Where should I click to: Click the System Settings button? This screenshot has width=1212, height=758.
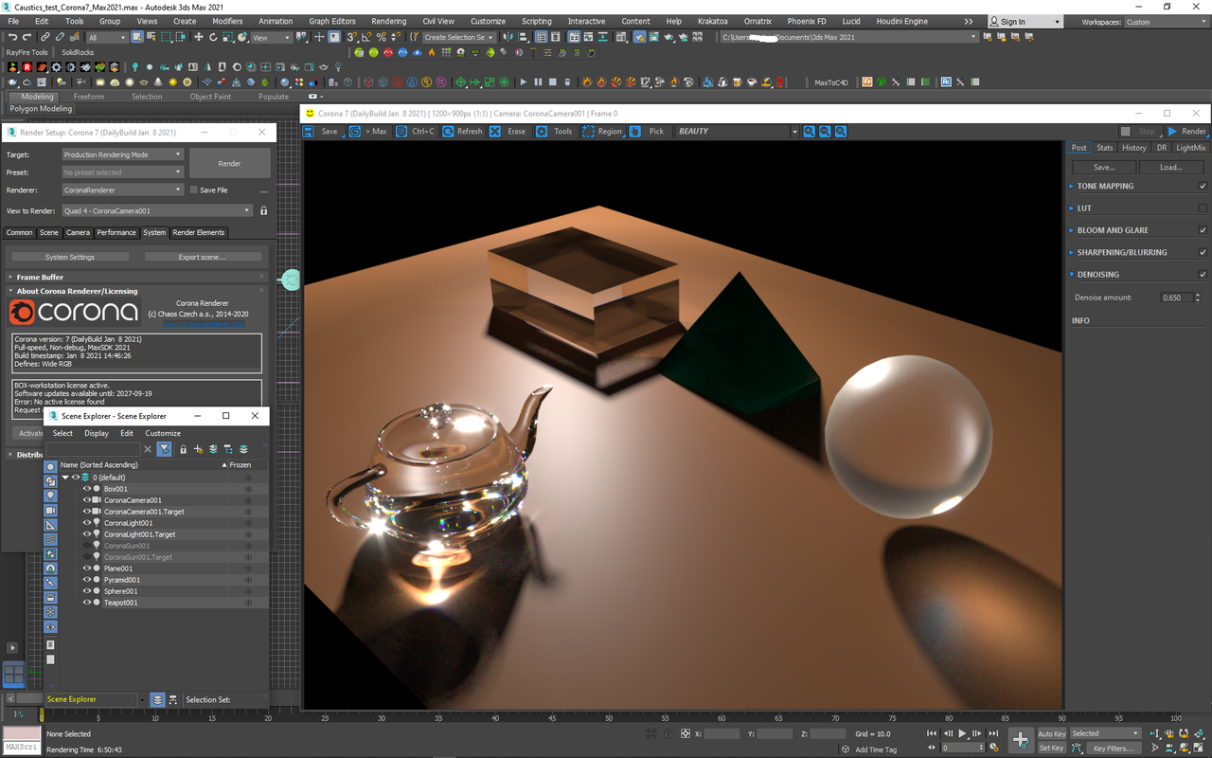pyautogui.click(x=70, y=257)
